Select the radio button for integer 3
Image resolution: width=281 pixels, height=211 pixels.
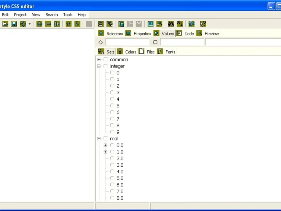pos(112,92)
